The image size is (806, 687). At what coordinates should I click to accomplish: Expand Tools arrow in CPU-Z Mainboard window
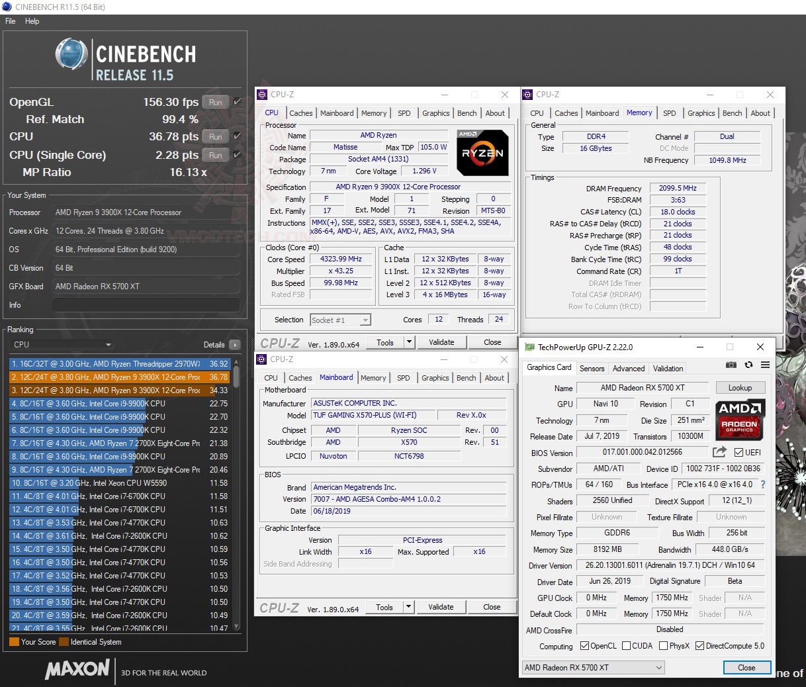coord(408,607)
